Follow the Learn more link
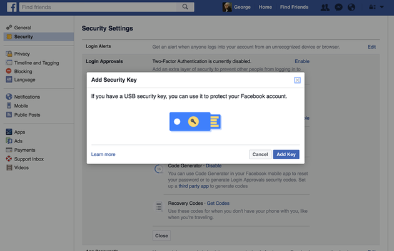This screenshot has height=251, width=394. (x=103, y=154)
